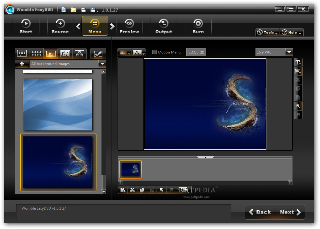This screenshot has width=320, height=229.
Task: Paste the menu page in bottom toolbar
Action: tap(152, 190)
